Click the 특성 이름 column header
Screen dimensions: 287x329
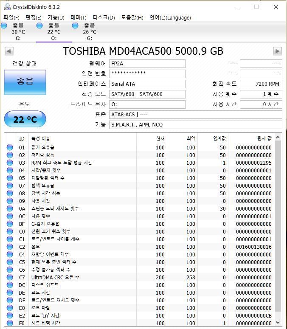pos(82,138)
